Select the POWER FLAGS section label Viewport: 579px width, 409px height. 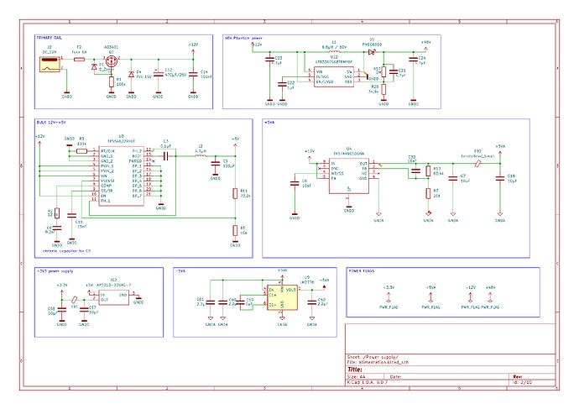(x=362, y=270)
